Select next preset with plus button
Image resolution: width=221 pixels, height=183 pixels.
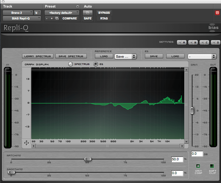point(52,19)
